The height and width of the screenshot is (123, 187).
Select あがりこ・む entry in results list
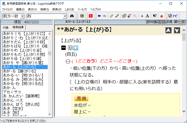[25, 38]
